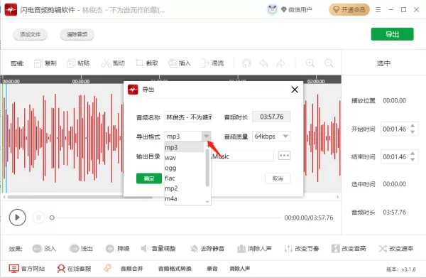Click the Clear Audio (清除音频) button
Screen dimensions: 426x278
tap(77, 34)
